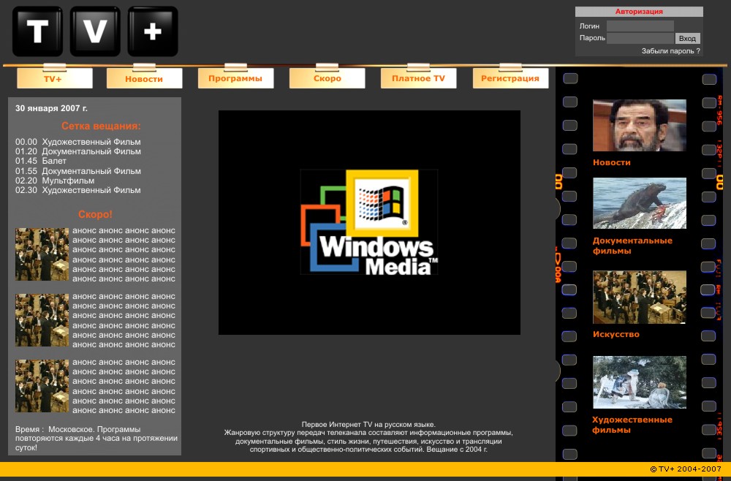Open the Новости news photo thumbnail

point(639,126)
